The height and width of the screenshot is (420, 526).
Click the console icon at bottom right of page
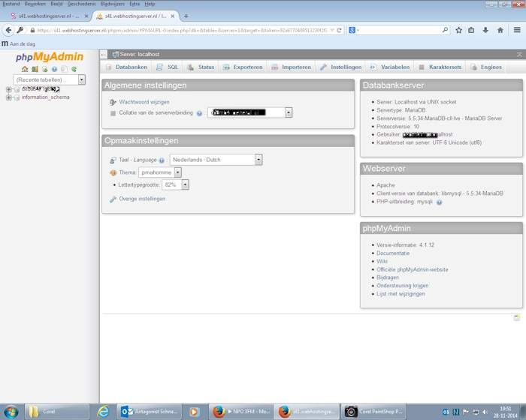517,317
